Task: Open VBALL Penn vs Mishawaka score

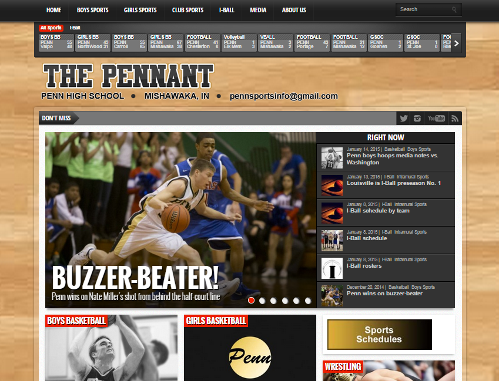Action: point(276,43)
